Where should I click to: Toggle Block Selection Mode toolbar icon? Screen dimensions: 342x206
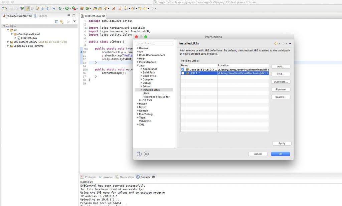click(x=42, y=8)
